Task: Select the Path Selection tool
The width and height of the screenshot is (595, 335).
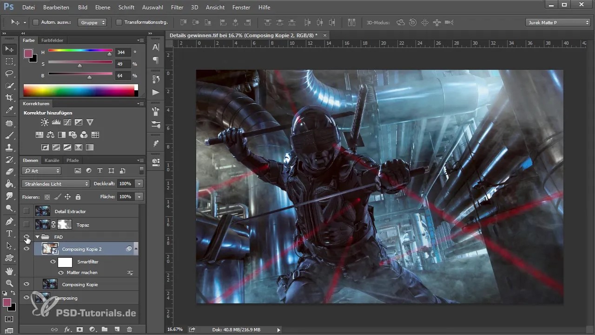Action: pyautogui.click(x=9, y=246)
